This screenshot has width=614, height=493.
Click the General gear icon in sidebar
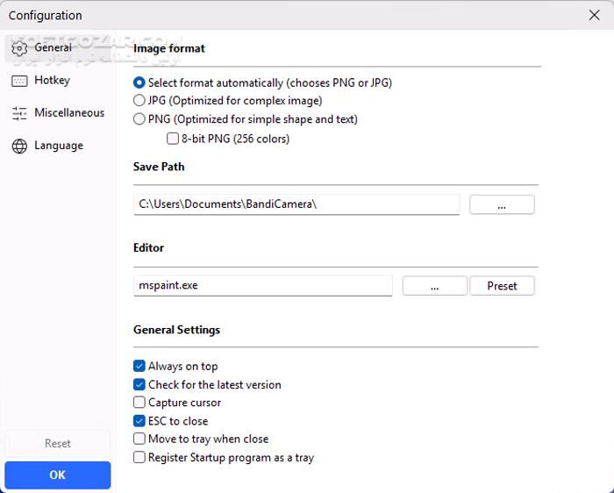click(x=19, y=48)
